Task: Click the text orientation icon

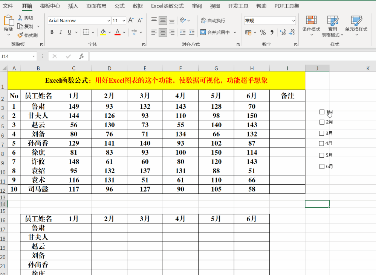Action: tap(183, 20)
